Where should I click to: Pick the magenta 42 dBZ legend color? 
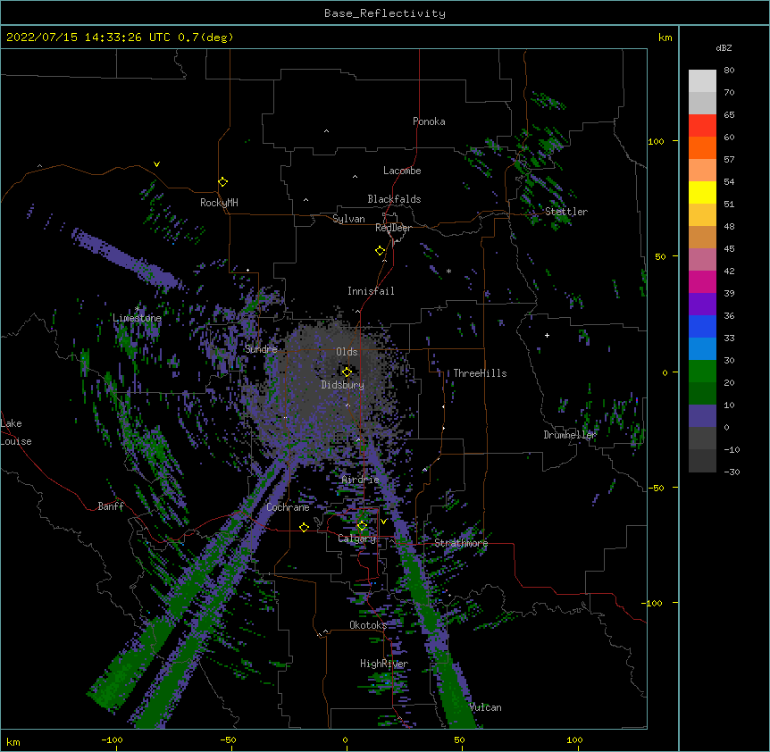point(702,281)
